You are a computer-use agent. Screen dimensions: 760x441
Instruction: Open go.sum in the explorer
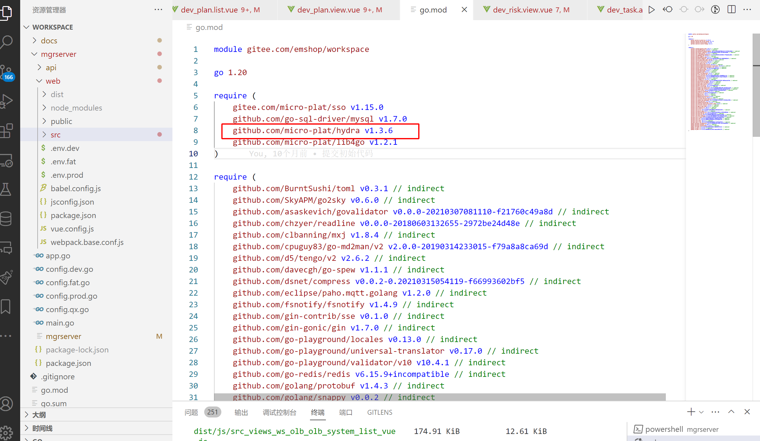pos(54,403)
